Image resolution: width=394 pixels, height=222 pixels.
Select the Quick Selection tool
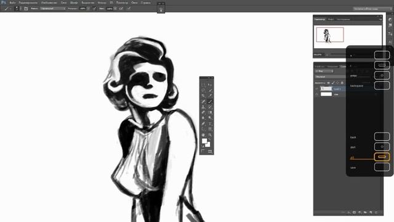pyautogui.click(x=210, y=90)
